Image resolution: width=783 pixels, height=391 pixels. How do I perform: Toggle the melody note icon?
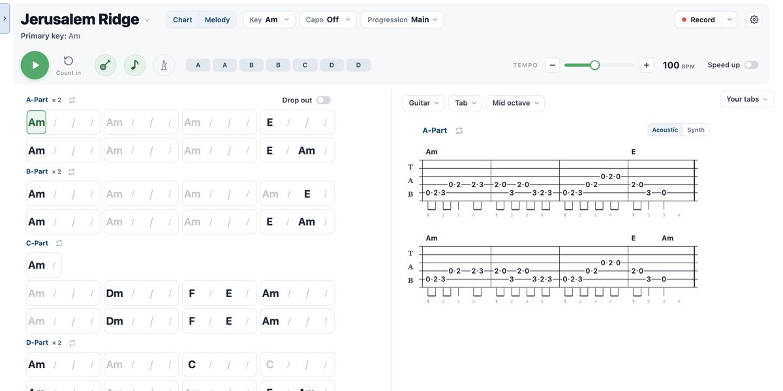(x=135, y=65)
